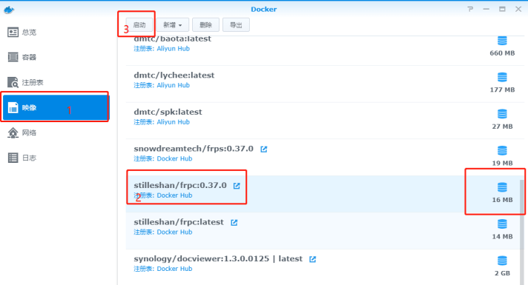
Task: Open external link for synology/docviewer image
Action: (312, 259)
